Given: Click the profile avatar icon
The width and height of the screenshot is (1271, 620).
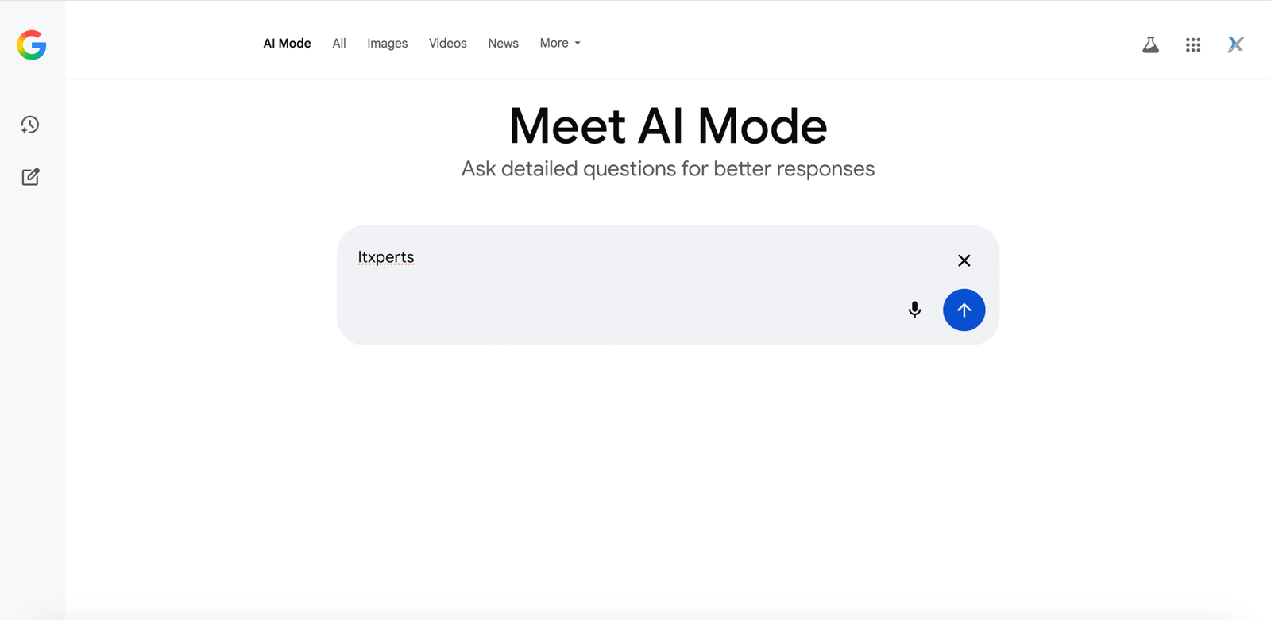Looking at the screenshot, I should click(1234, 44).
